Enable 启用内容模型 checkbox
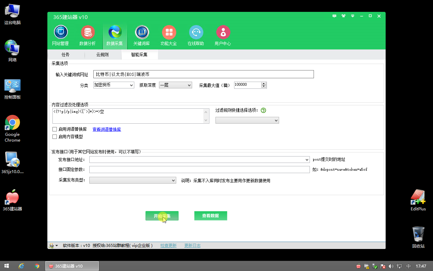The height and width of the screenshot is (271, 433). pos(54,137)
